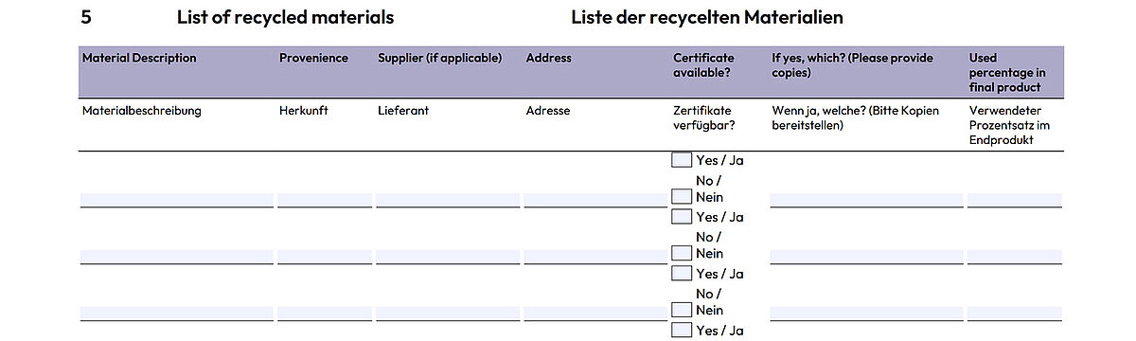Click first row Used percentage field
1136x341 pixels.
pos(1015,200)
